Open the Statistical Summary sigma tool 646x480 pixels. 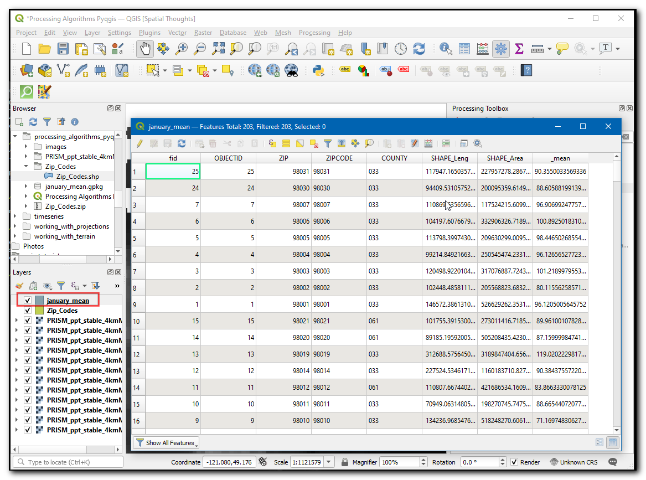(519, 49)
